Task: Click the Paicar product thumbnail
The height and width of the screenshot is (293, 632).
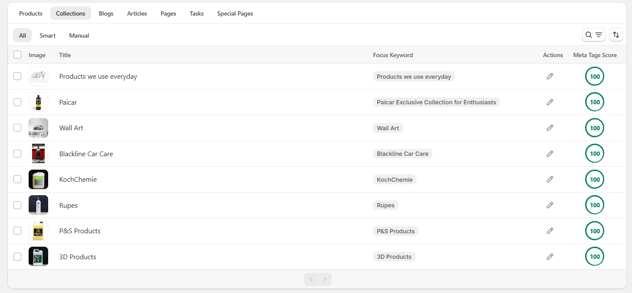Action: [38, 102]
